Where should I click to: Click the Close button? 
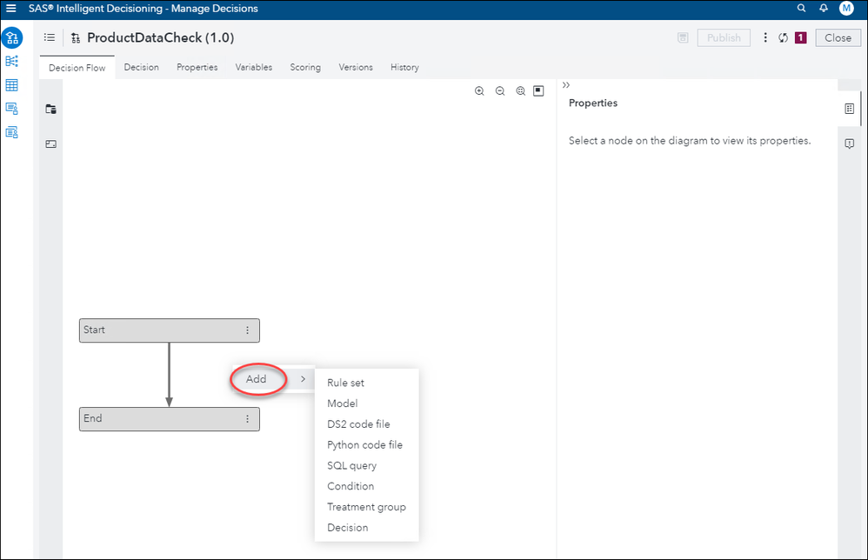(x=838, y=37)
